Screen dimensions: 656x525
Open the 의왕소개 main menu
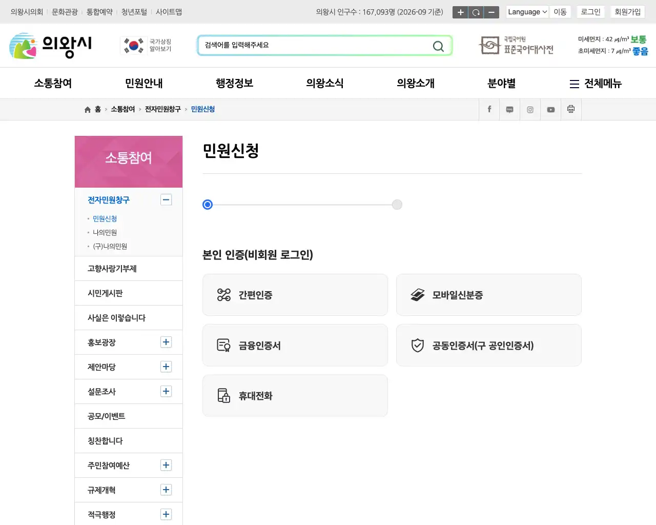point(416,83)
